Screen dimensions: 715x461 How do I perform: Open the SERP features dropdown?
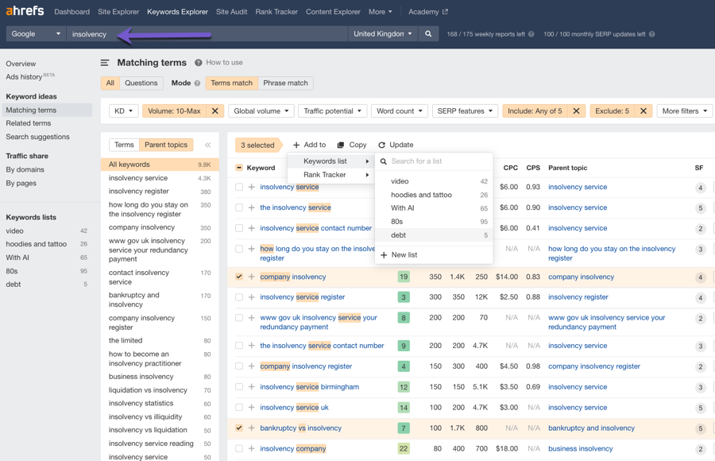click(465, 111)
